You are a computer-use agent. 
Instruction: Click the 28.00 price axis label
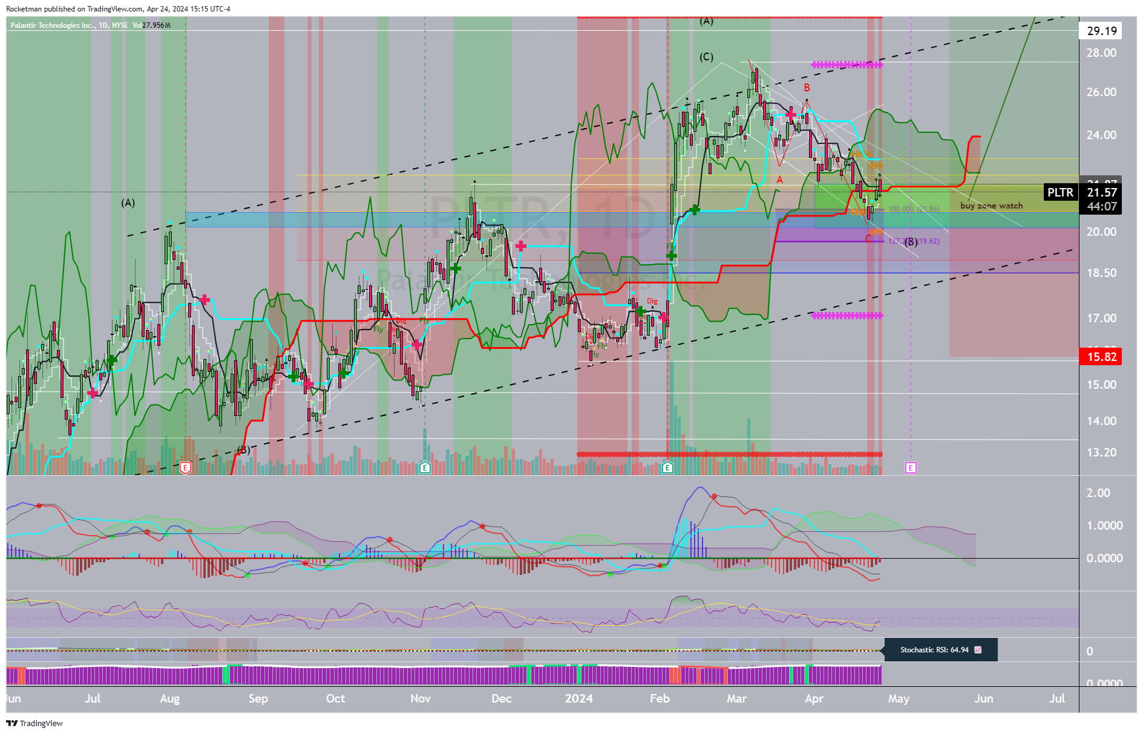coord(1101,53)
